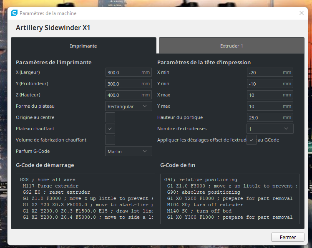This screenshot has height=248, width=312.
Task: Click the Z (Hauteur) 400.0 field
Action: pyautogui.click(x=128, y=95)
